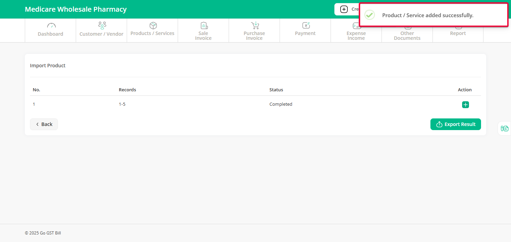This screenshot has height=242, width=511.
Task: Click the 'No.' column header
Action: pos(36,90)
